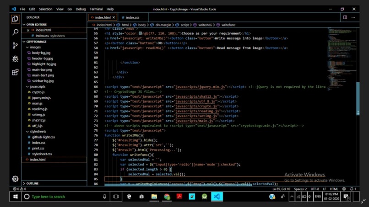The height and width of the screenshot is (207, 369).
Task: Close the index.html editor tab
Action: click(114, 17)
